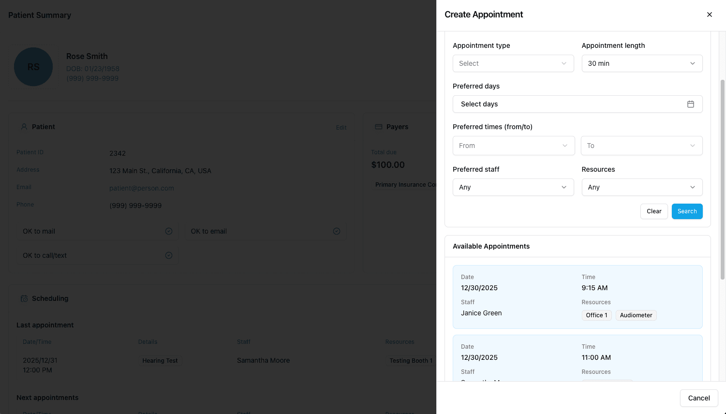Select the 9:15 AM appointment with Janice Green
This screenshot has height=414, width=726.
[x=577, y=297]
